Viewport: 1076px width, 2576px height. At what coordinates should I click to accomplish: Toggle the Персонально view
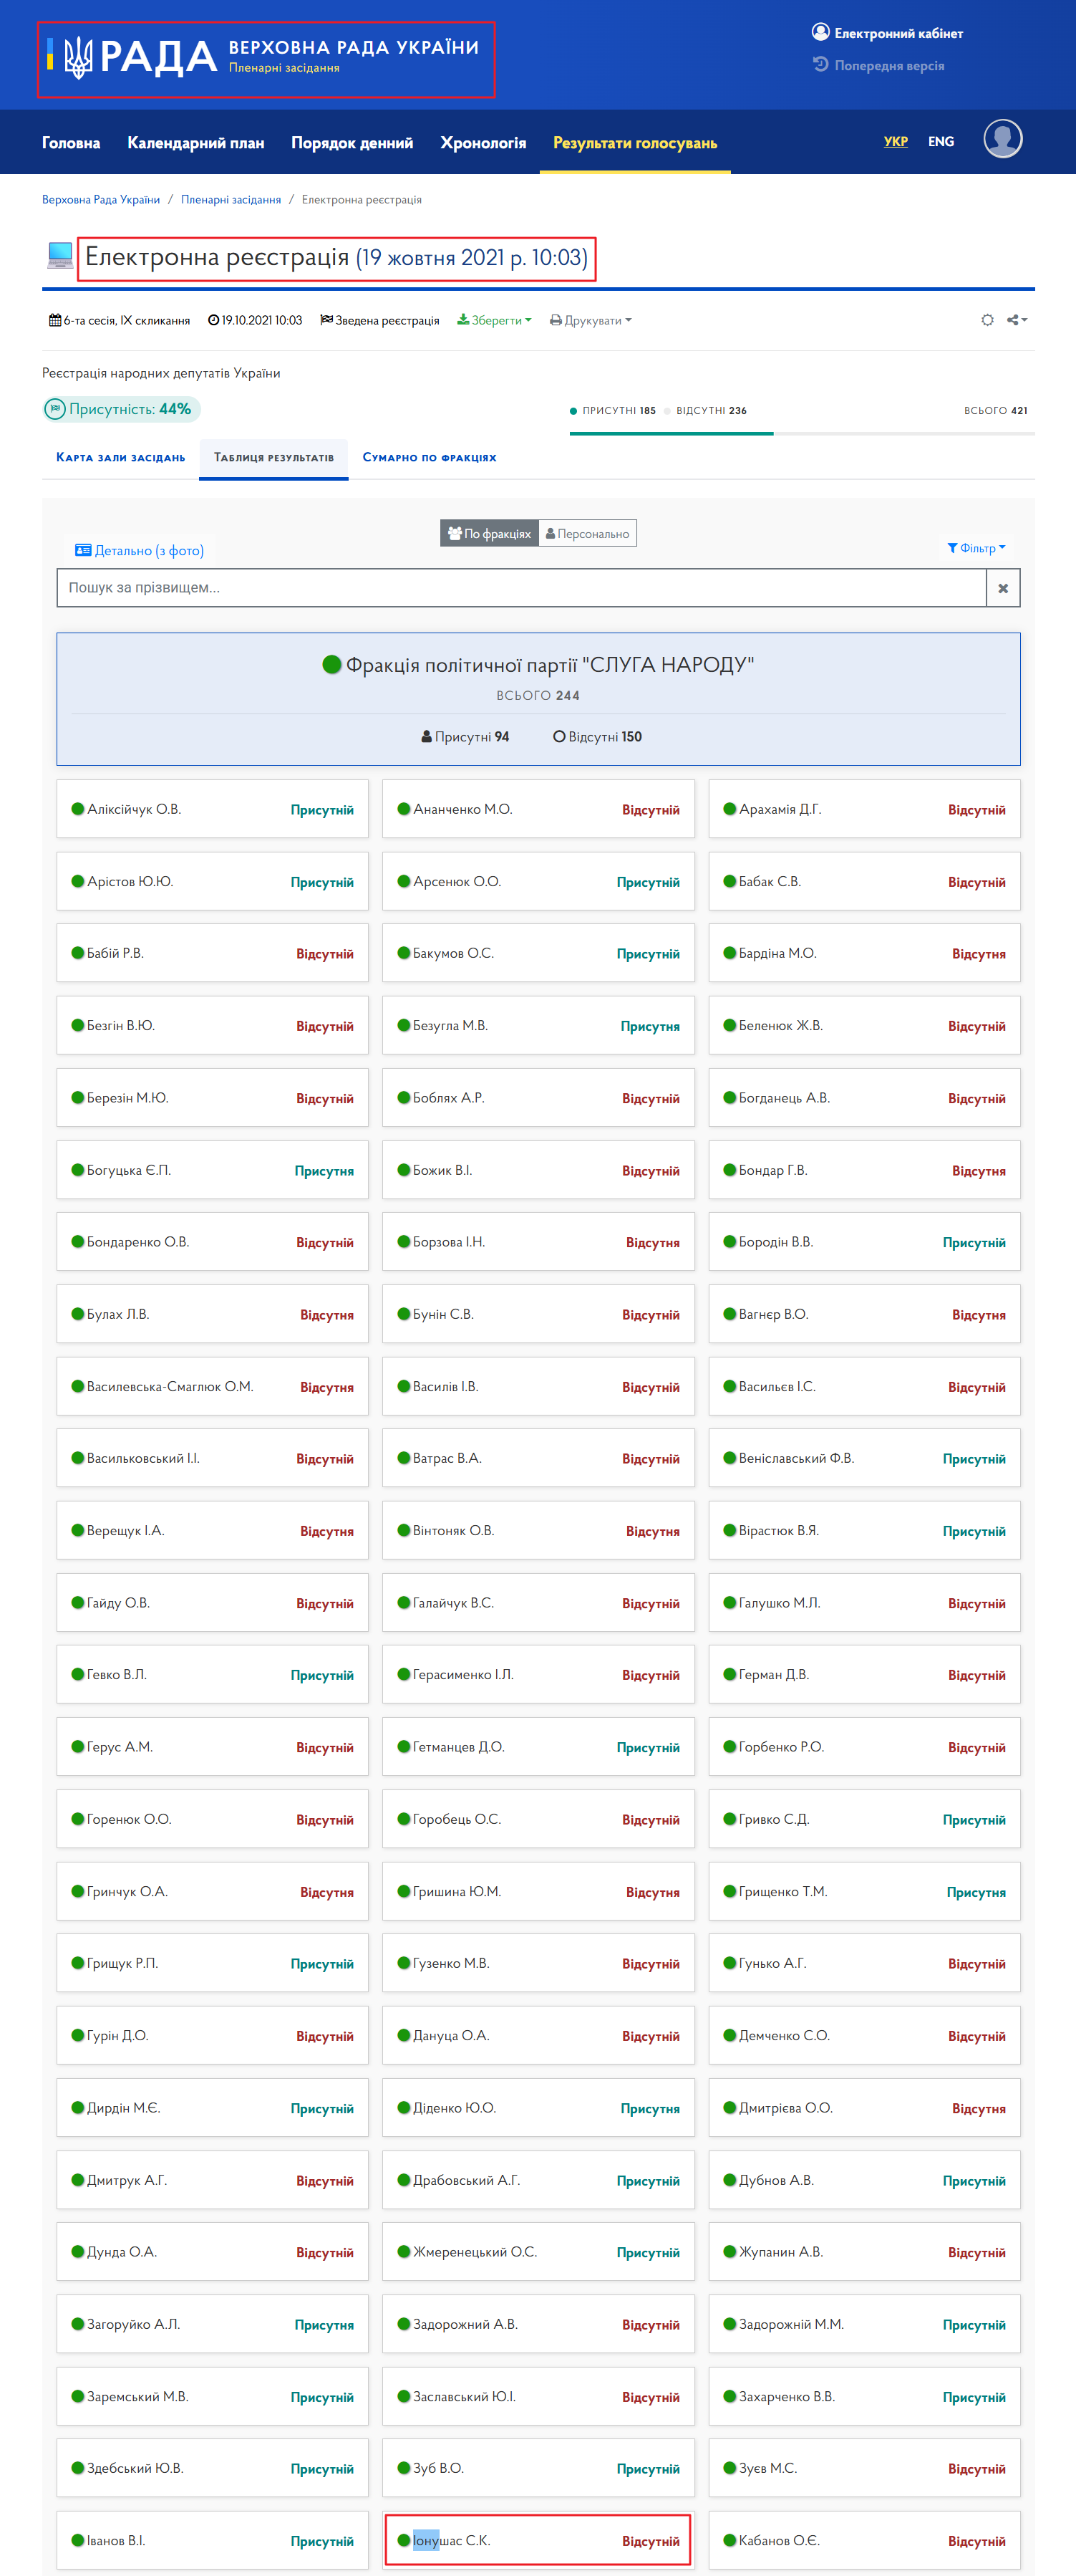588,534
